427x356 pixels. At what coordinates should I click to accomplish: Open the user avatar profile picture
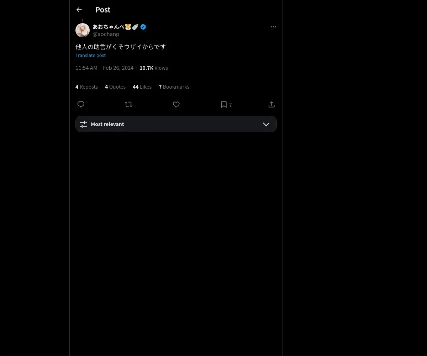(x=83, y=30)
